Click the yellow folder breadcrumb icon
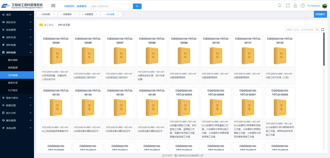 point(41,25)
